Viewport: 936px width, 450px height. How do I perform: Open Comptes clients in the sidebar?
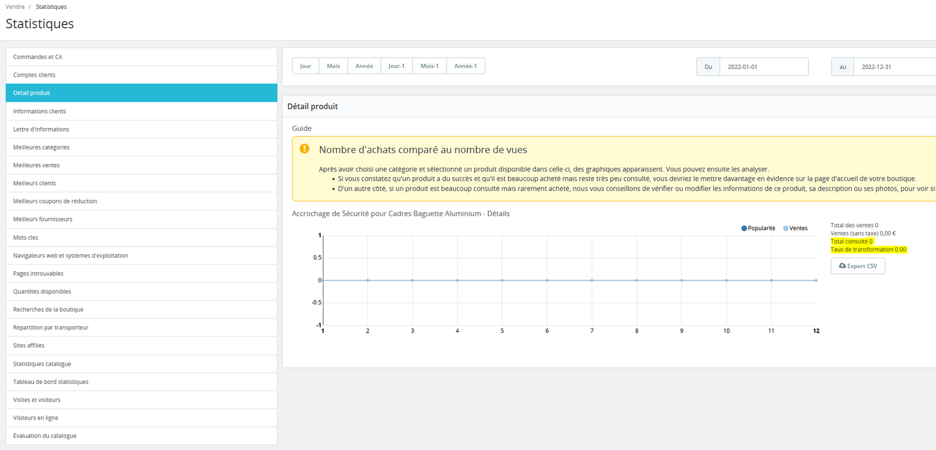click(x=35, y=75)
